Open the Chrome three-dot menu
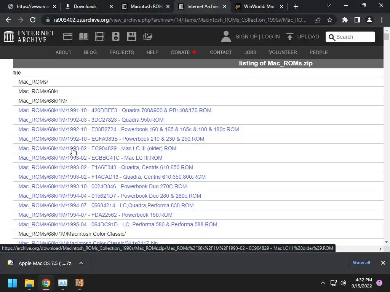Screen dimensions: 390x292 [x=382, y=20]
